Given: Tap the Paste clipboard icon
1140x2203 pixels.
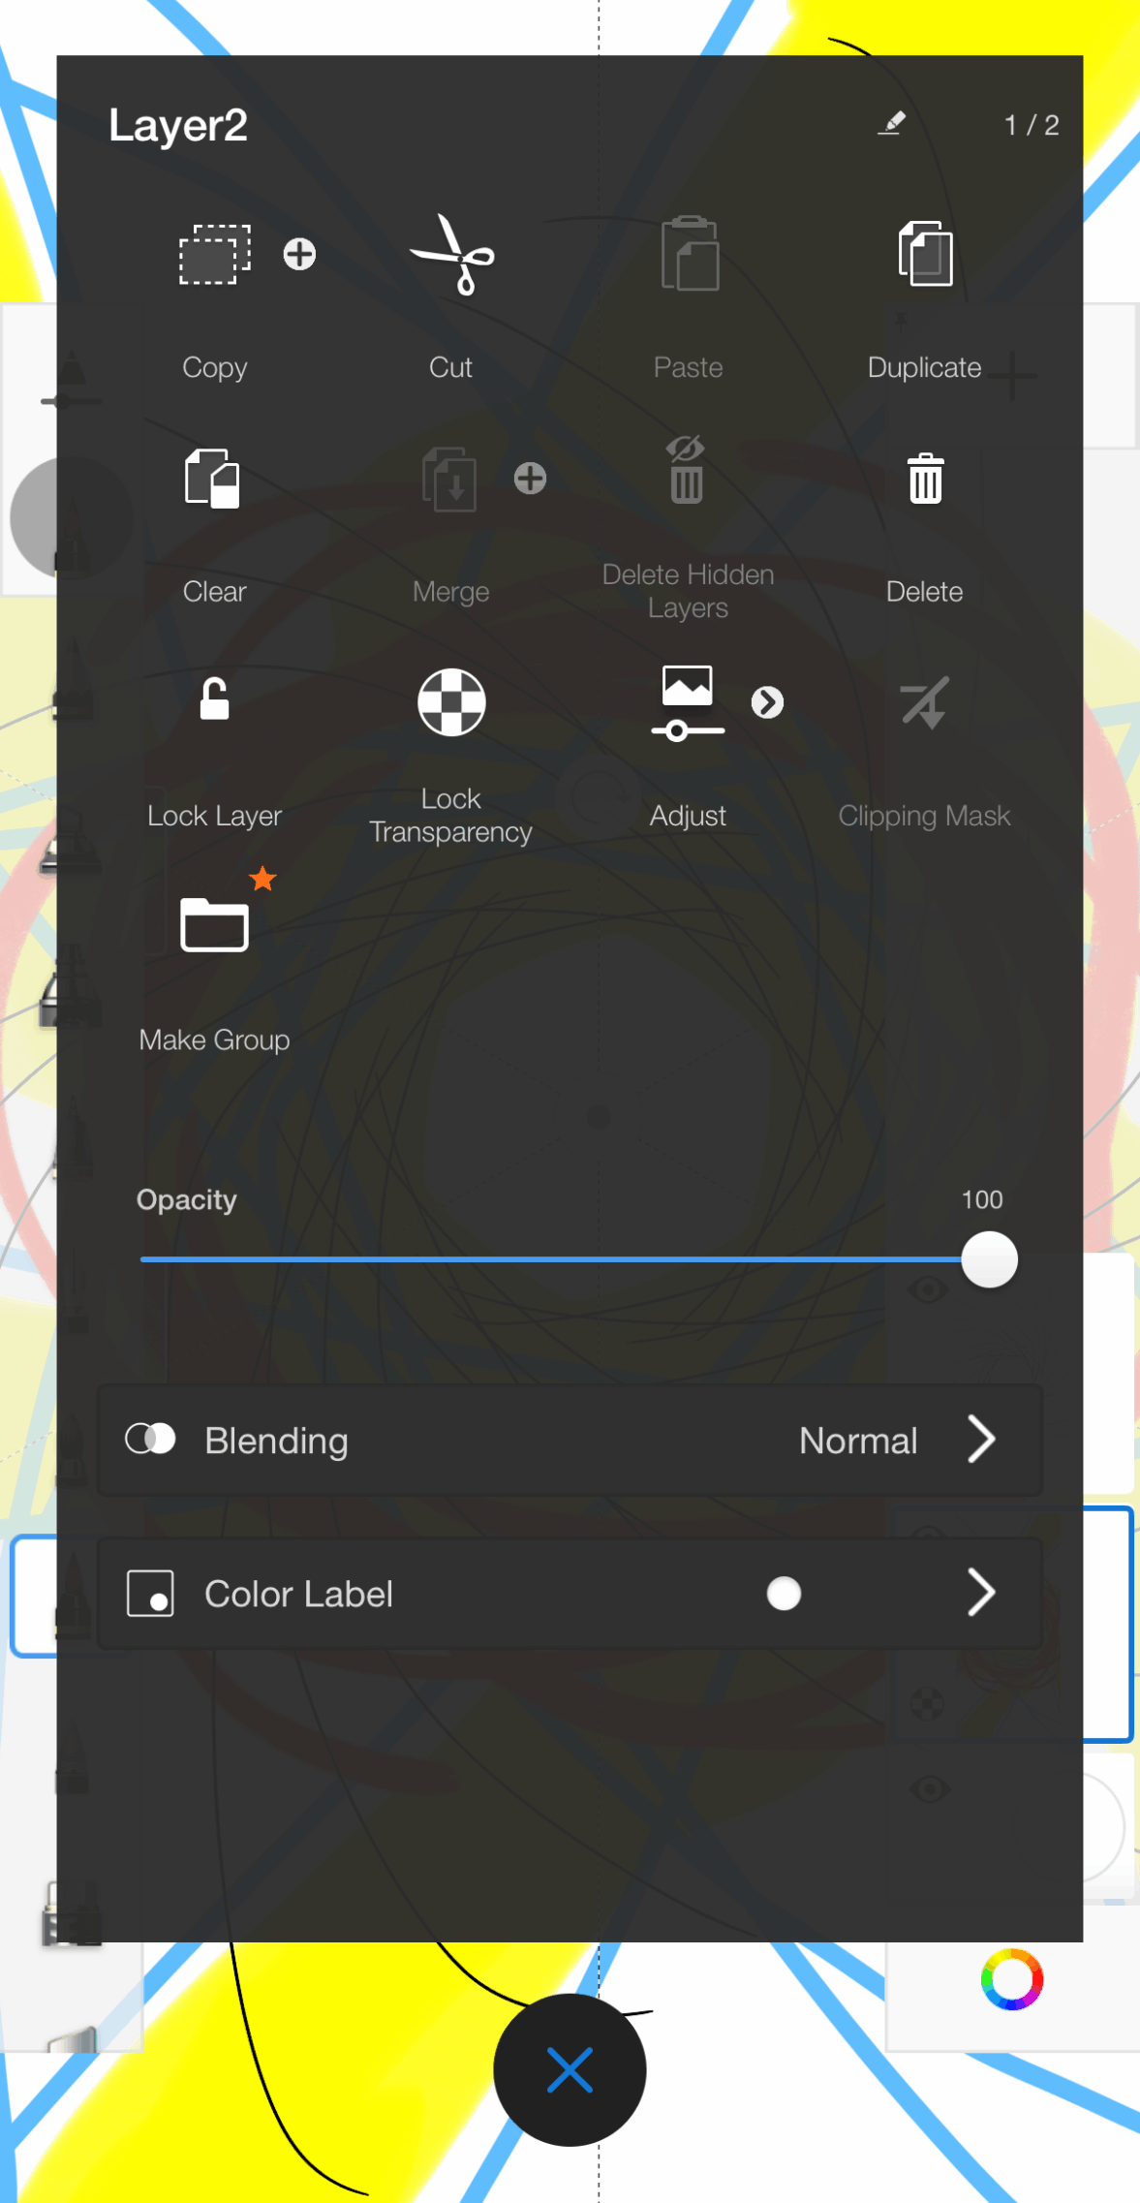Looking at the screenshot, I should 689,254.
